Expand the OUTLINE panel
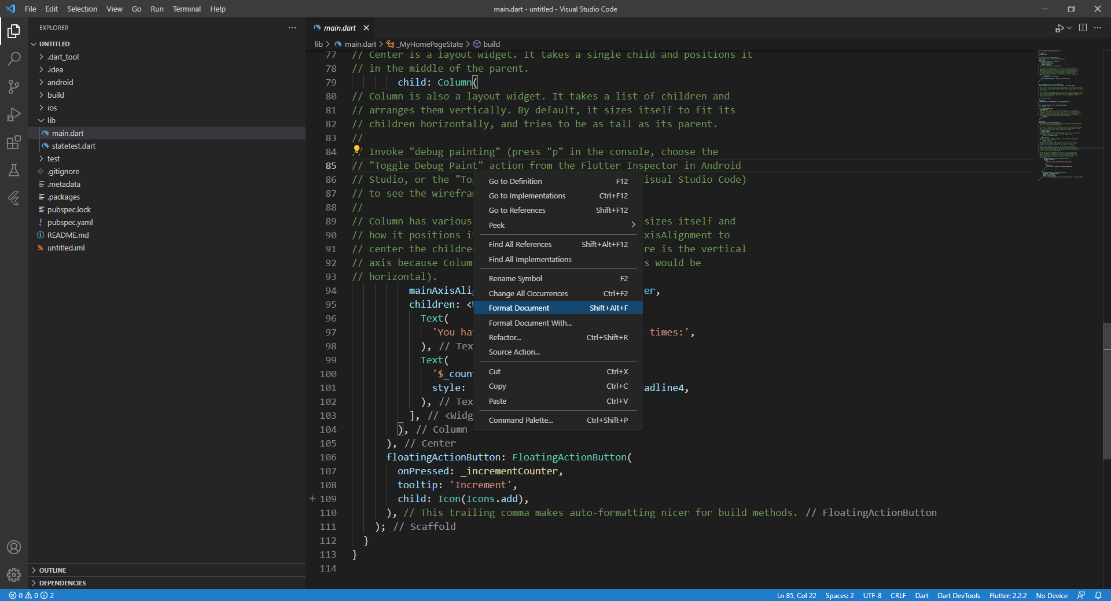This screenshot has height=601, width=1111. [x=167, y=570]
